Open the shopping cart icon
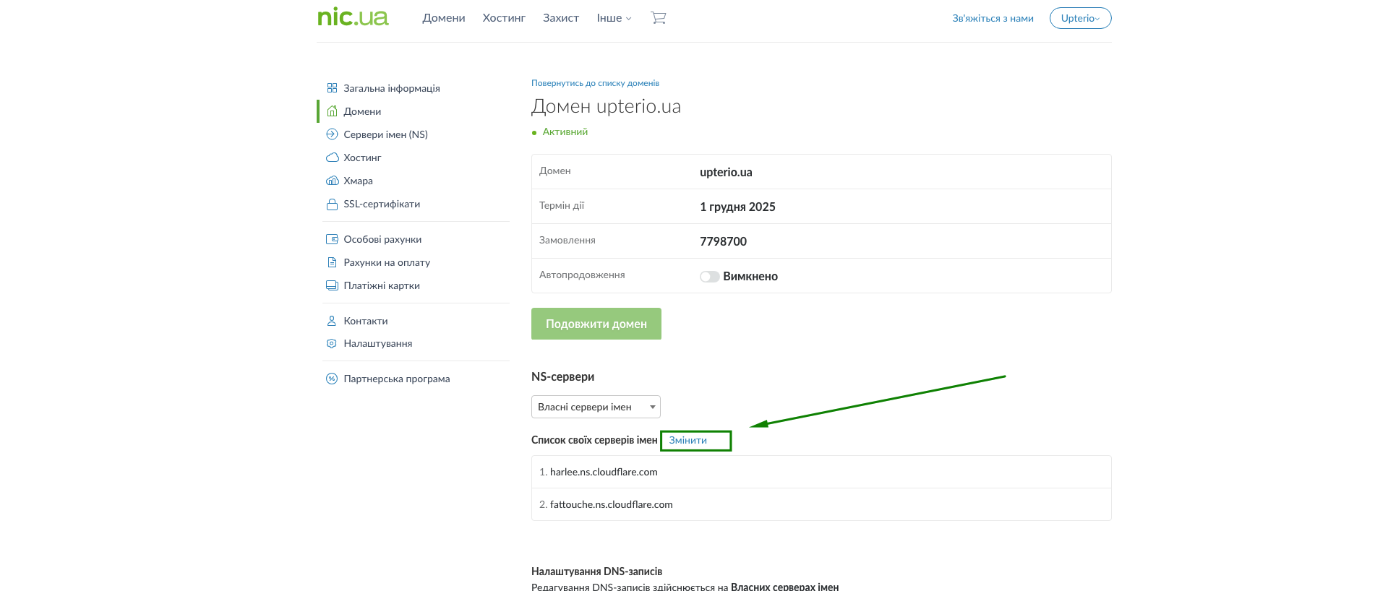This screenshot has height=591, width=1388. [658, 18]
